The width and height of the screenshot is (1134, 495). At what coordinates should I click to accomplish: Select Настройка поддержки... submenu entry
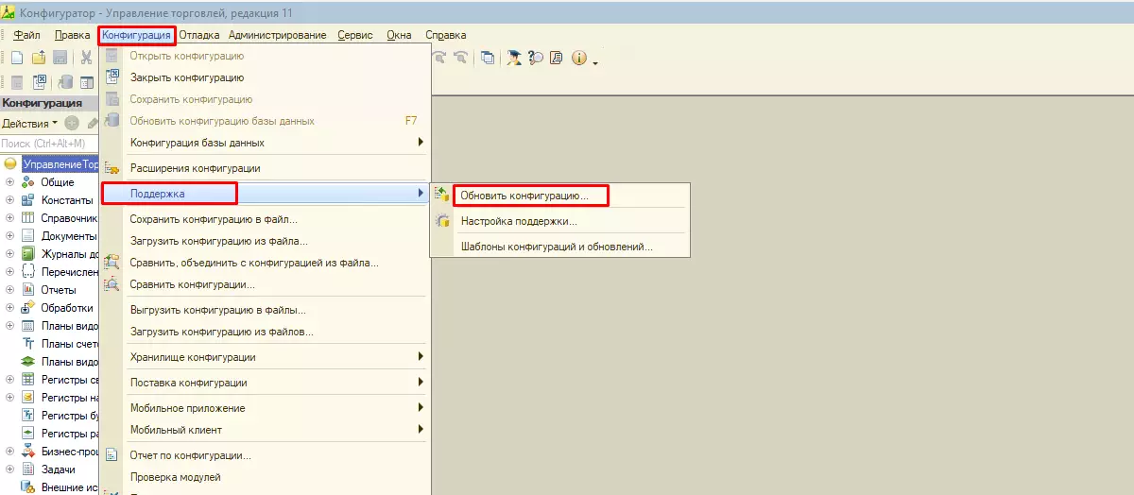point(560,221)
